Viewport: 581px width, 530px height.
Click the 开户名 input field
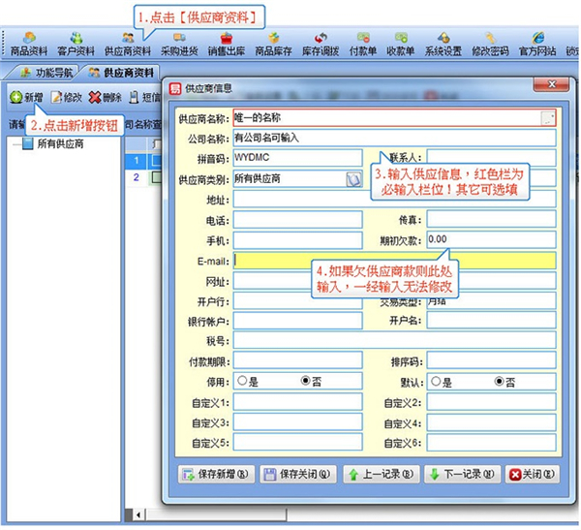[491, 321]
